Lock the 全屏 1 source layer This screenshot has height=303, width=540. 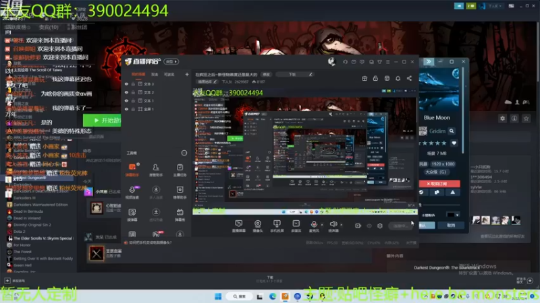(133, 109)
